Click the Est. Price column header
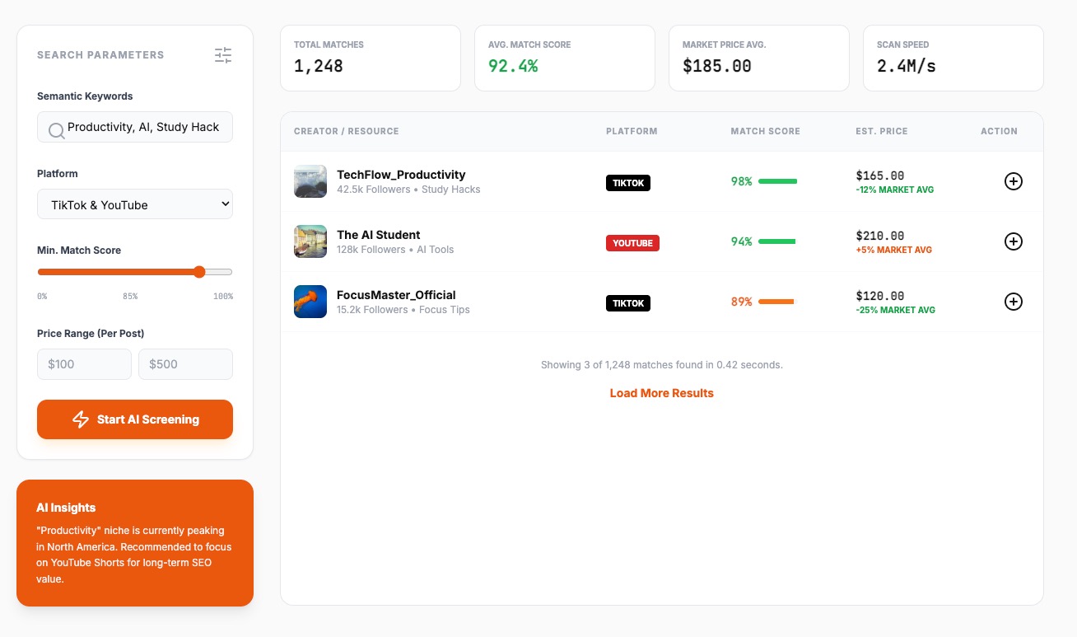1077x637 pixels. coord(881,131)
